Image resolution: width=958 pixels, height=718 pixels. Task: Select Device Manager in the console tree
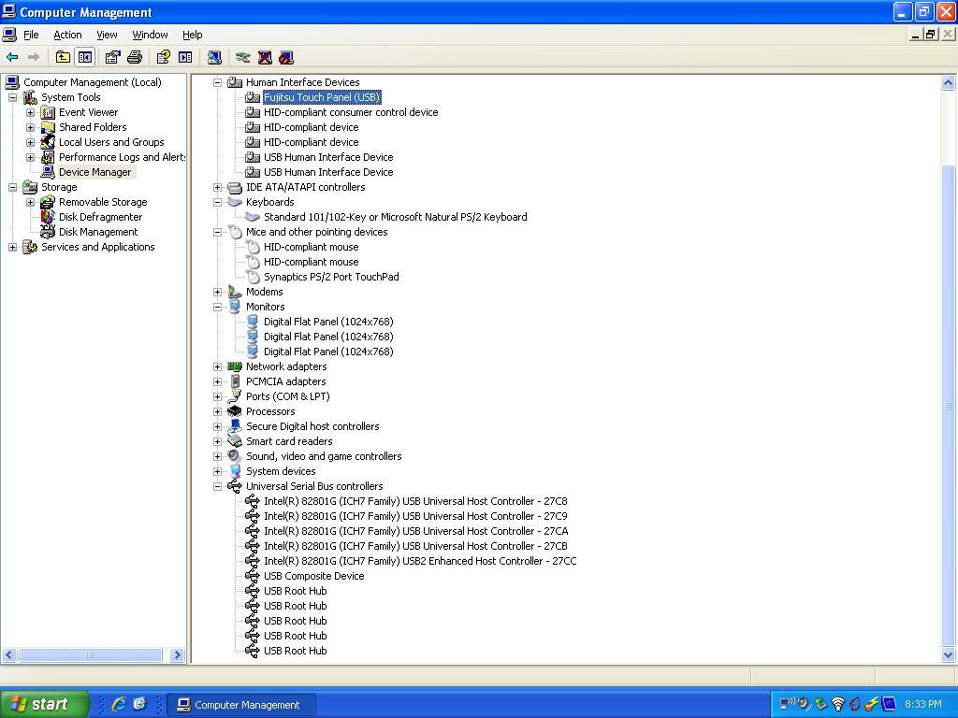click(x=94, y=172)
